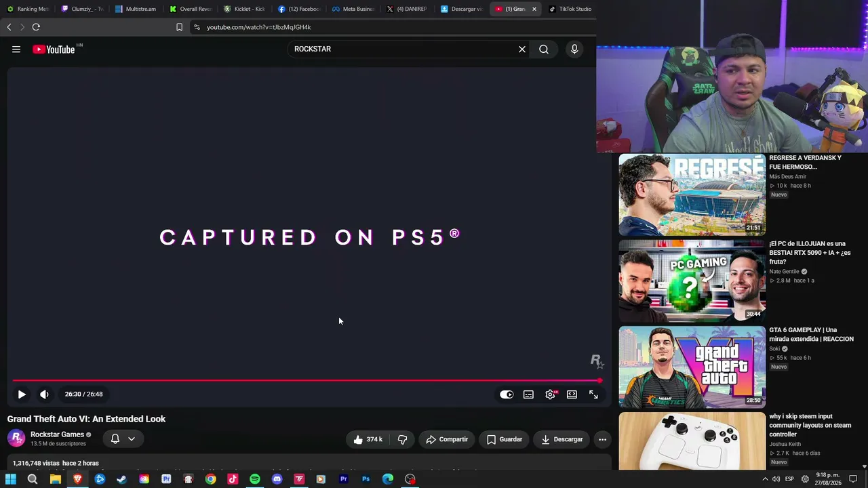Viewport: 868px width, 488px height.
Task: Switch to theater mode
Action: point(572,394)
